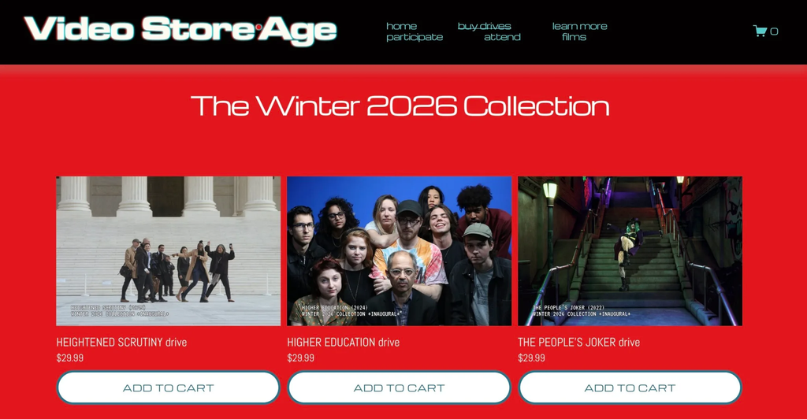Go to the home menu item
The width and height of the screenshot is (807, 419).
pyautogui.click(x=401, y=26)
